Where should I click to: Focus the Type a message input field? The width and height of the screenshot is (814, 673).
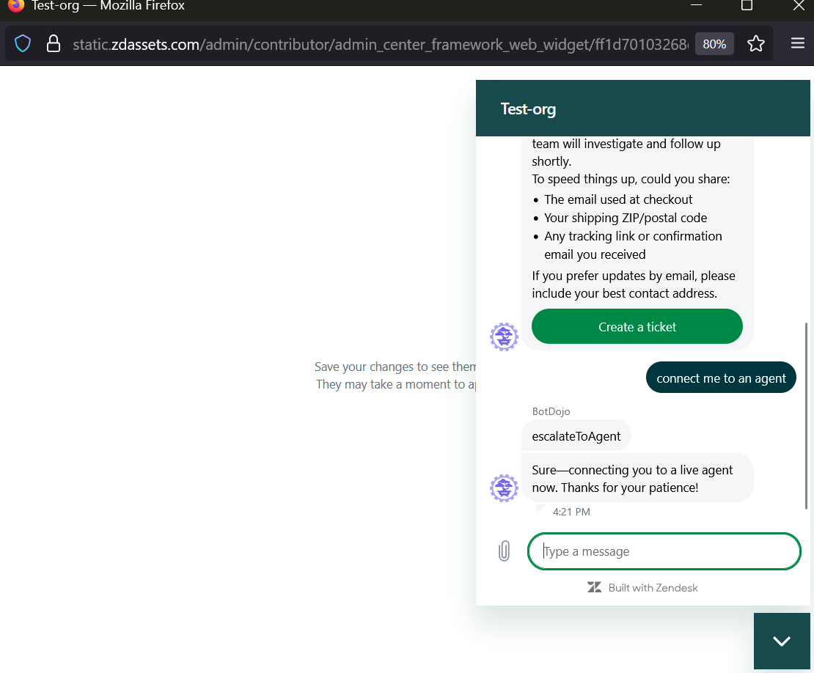pos(664,551)
